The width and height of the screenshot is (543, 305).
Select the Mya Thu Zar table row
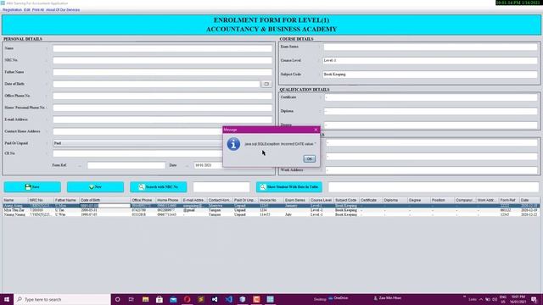point(271,210)
